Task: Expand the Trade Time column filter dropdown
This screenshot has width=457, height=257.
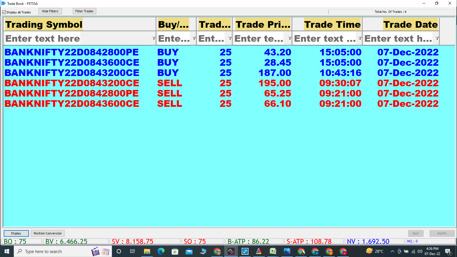Action: click(360, 38)
